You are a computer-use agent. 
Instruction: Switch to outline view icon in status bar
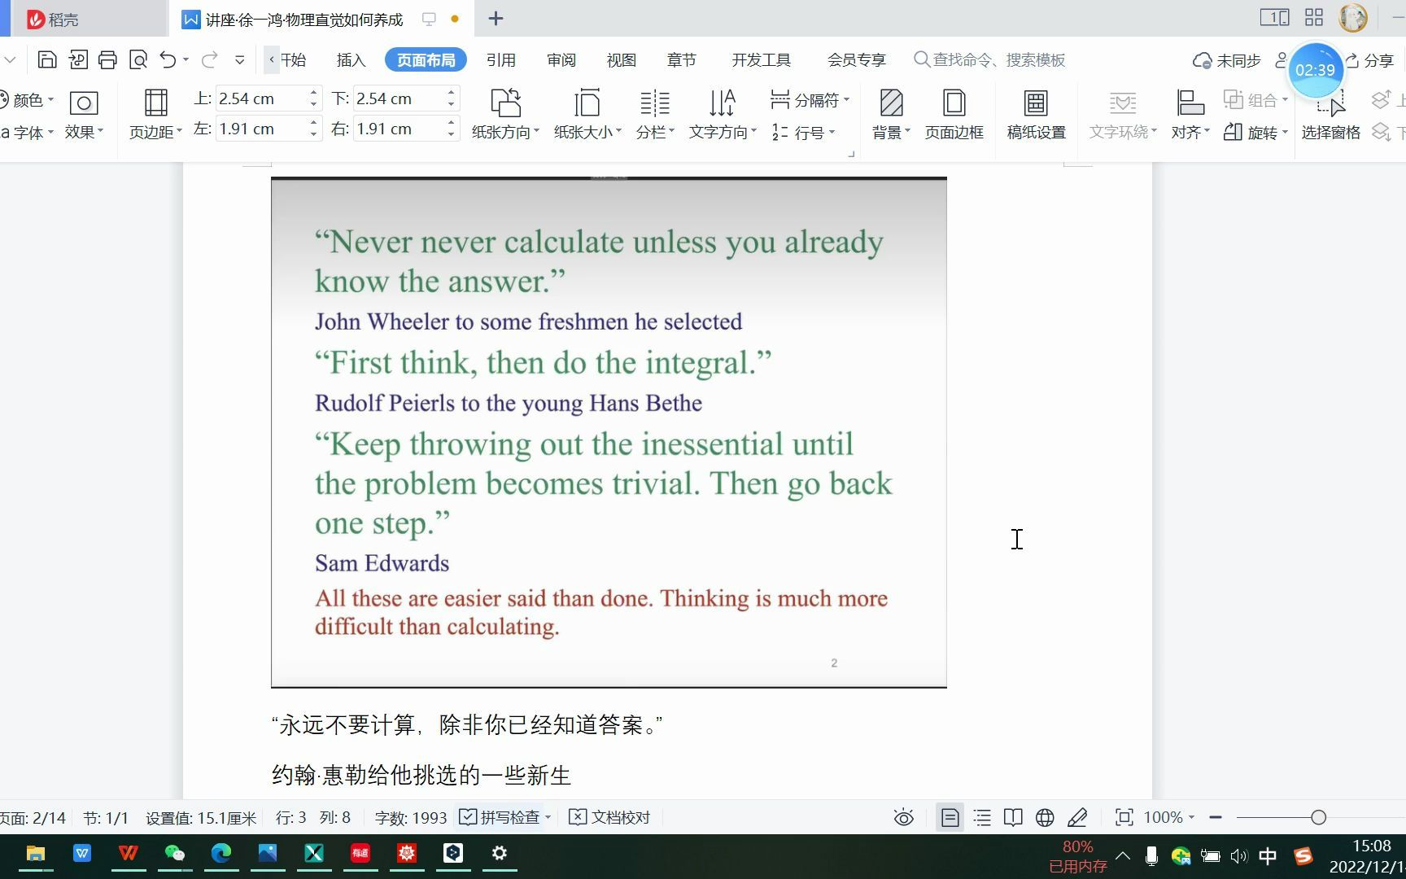[982, 818]
